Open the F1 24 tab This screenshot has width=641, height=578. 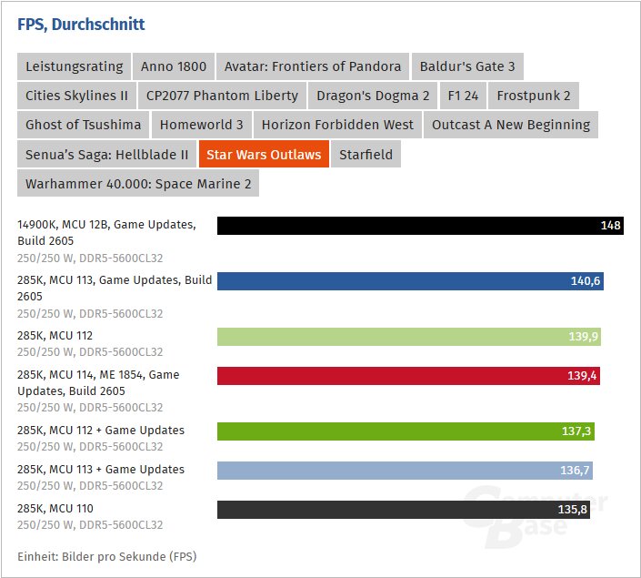(x=463, y=96)
